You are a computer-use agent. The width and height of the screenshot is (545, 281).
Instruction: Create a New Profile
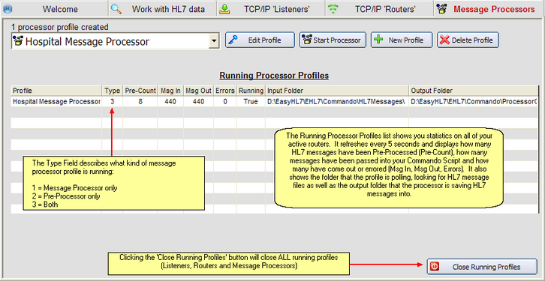pos(402,40)
